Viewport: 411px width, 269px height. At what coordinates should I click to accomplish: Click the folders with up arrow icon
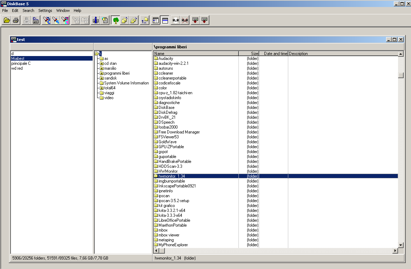pyautogui.click(x=124, y=20)
